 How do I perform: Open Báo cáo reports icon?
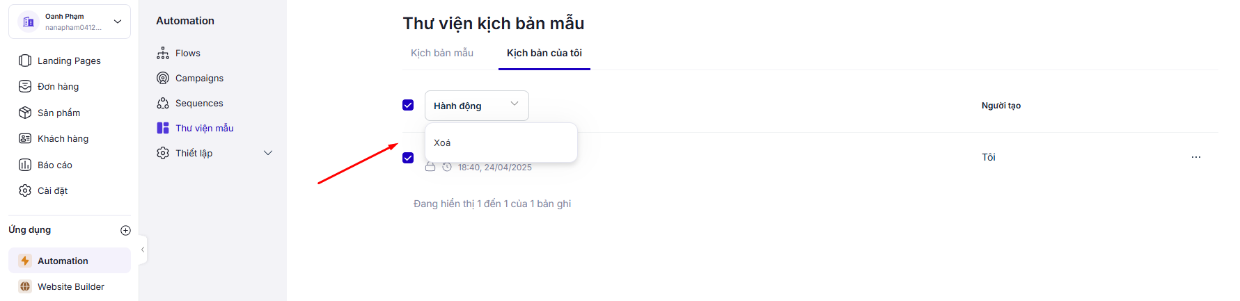[x=25, y=165]
